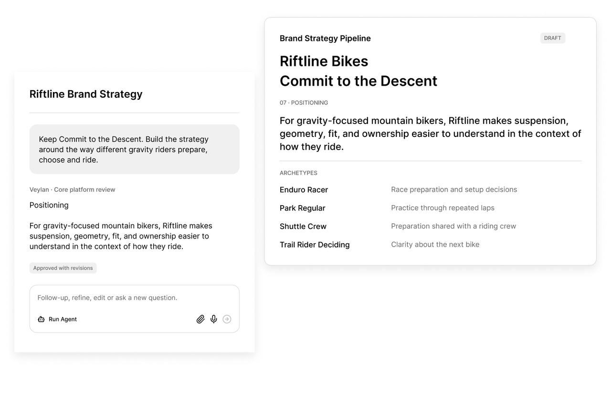Image resolution: width=611 pixels, height=404 pixels.
Task: Select the Park Regular archetype
Action: tap(303, 208)
